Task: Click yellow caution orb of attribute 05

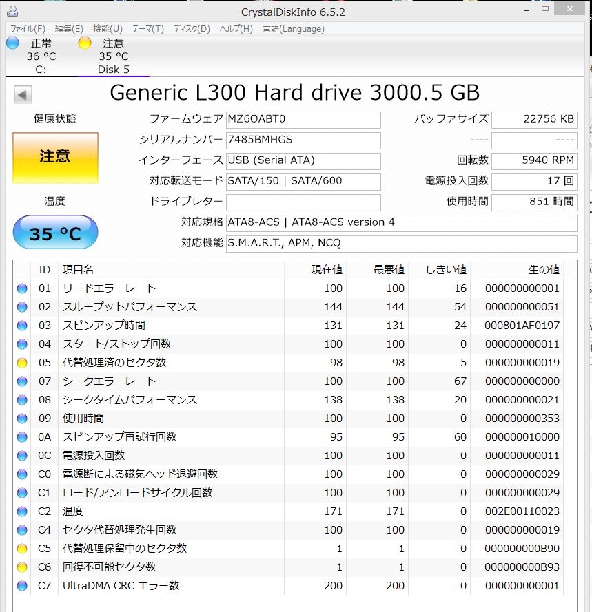Action: click(x=22, y=363)
